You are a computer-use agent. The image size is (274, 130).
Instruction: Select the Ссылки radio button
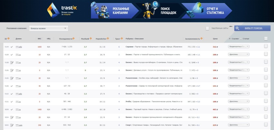click(x=230, y=39)
